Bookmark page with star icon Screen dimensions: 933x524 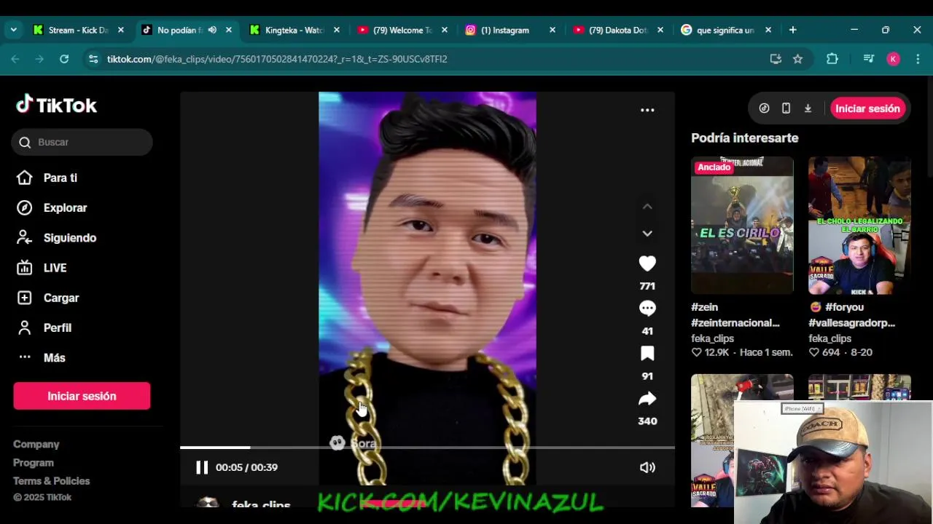pos(797,59)
